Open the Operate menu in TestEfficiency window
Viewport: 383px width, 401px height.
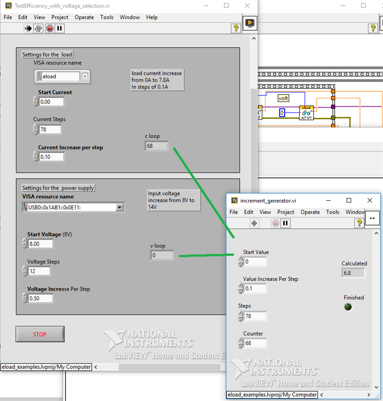tap(84, 17)
